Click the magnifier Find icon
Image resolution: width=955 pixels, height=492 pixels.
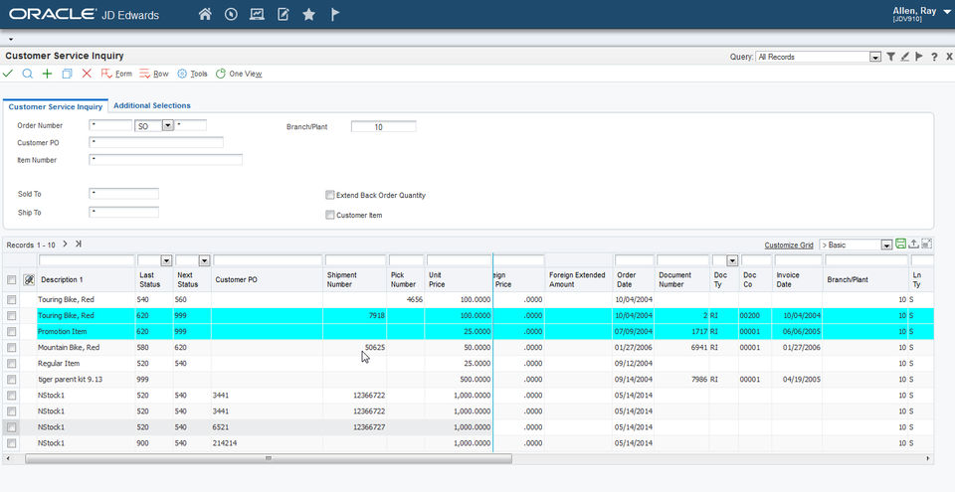click(x=28, y=74)
